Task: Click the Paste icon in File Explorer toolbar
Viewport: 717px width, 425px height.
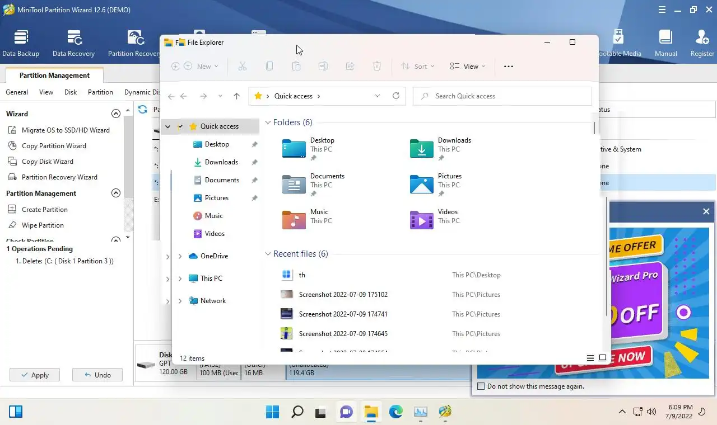Action: [296, 66]
